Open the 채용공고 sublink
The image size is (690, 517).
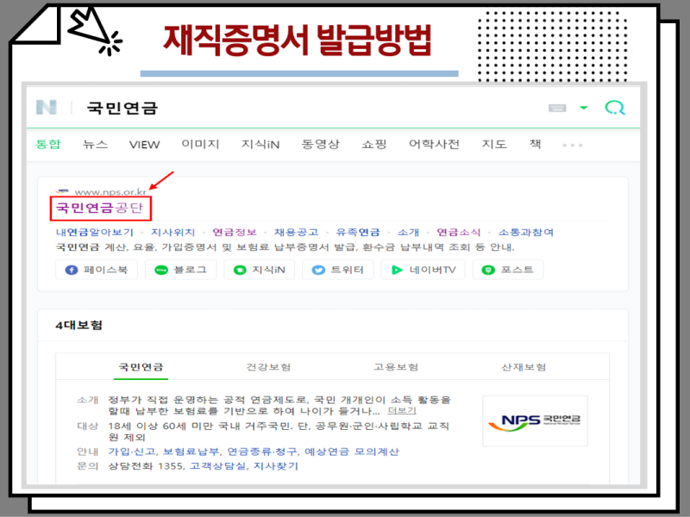pyautogui.click(x=296, y=232)
